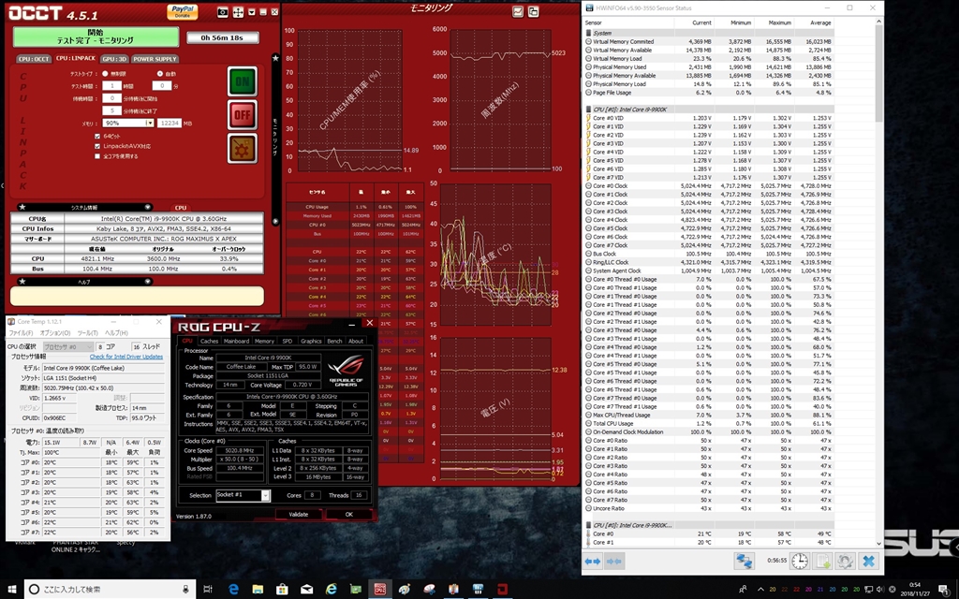Open HWiNFO sensor settings gear
The width and height of the screenshot is (959, 599).
coord(846,561)
